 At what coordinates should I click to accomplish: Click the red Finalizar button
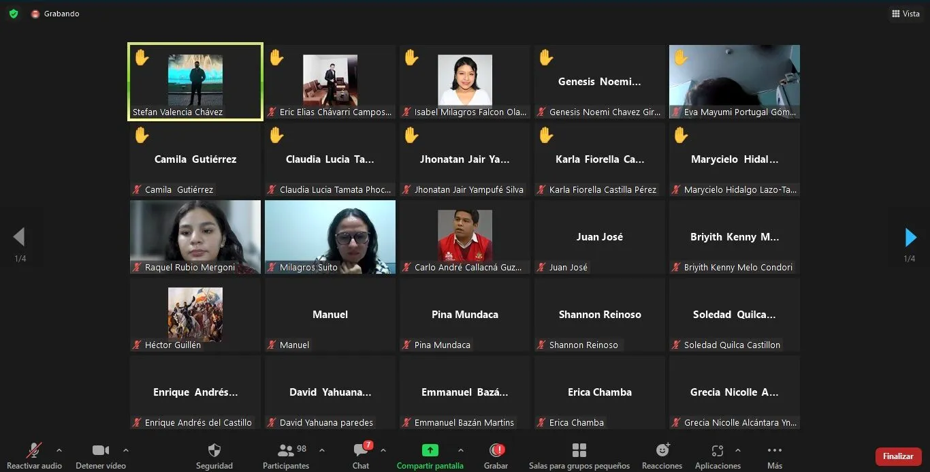click(x=898, y=456)
